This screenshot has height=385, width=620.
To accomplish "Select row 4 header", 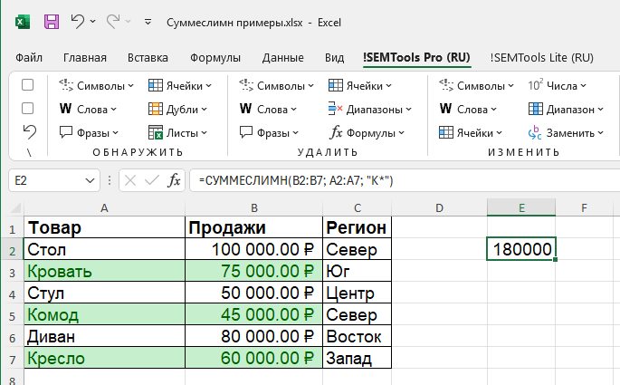I will coord(13,294).
